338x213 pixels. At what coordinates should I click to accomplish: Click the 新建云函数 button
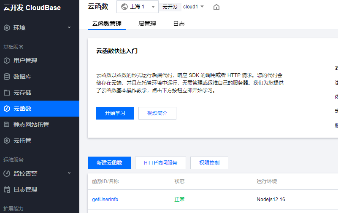tap(109, 163)
